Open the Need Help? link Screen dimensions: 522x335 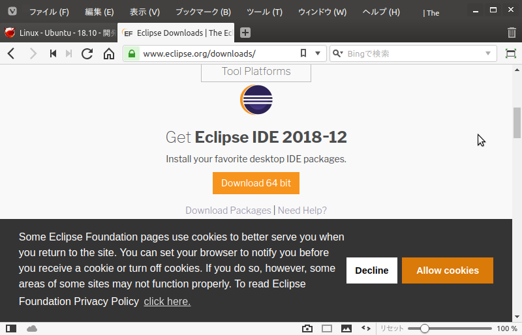click(x=302, y=211)
